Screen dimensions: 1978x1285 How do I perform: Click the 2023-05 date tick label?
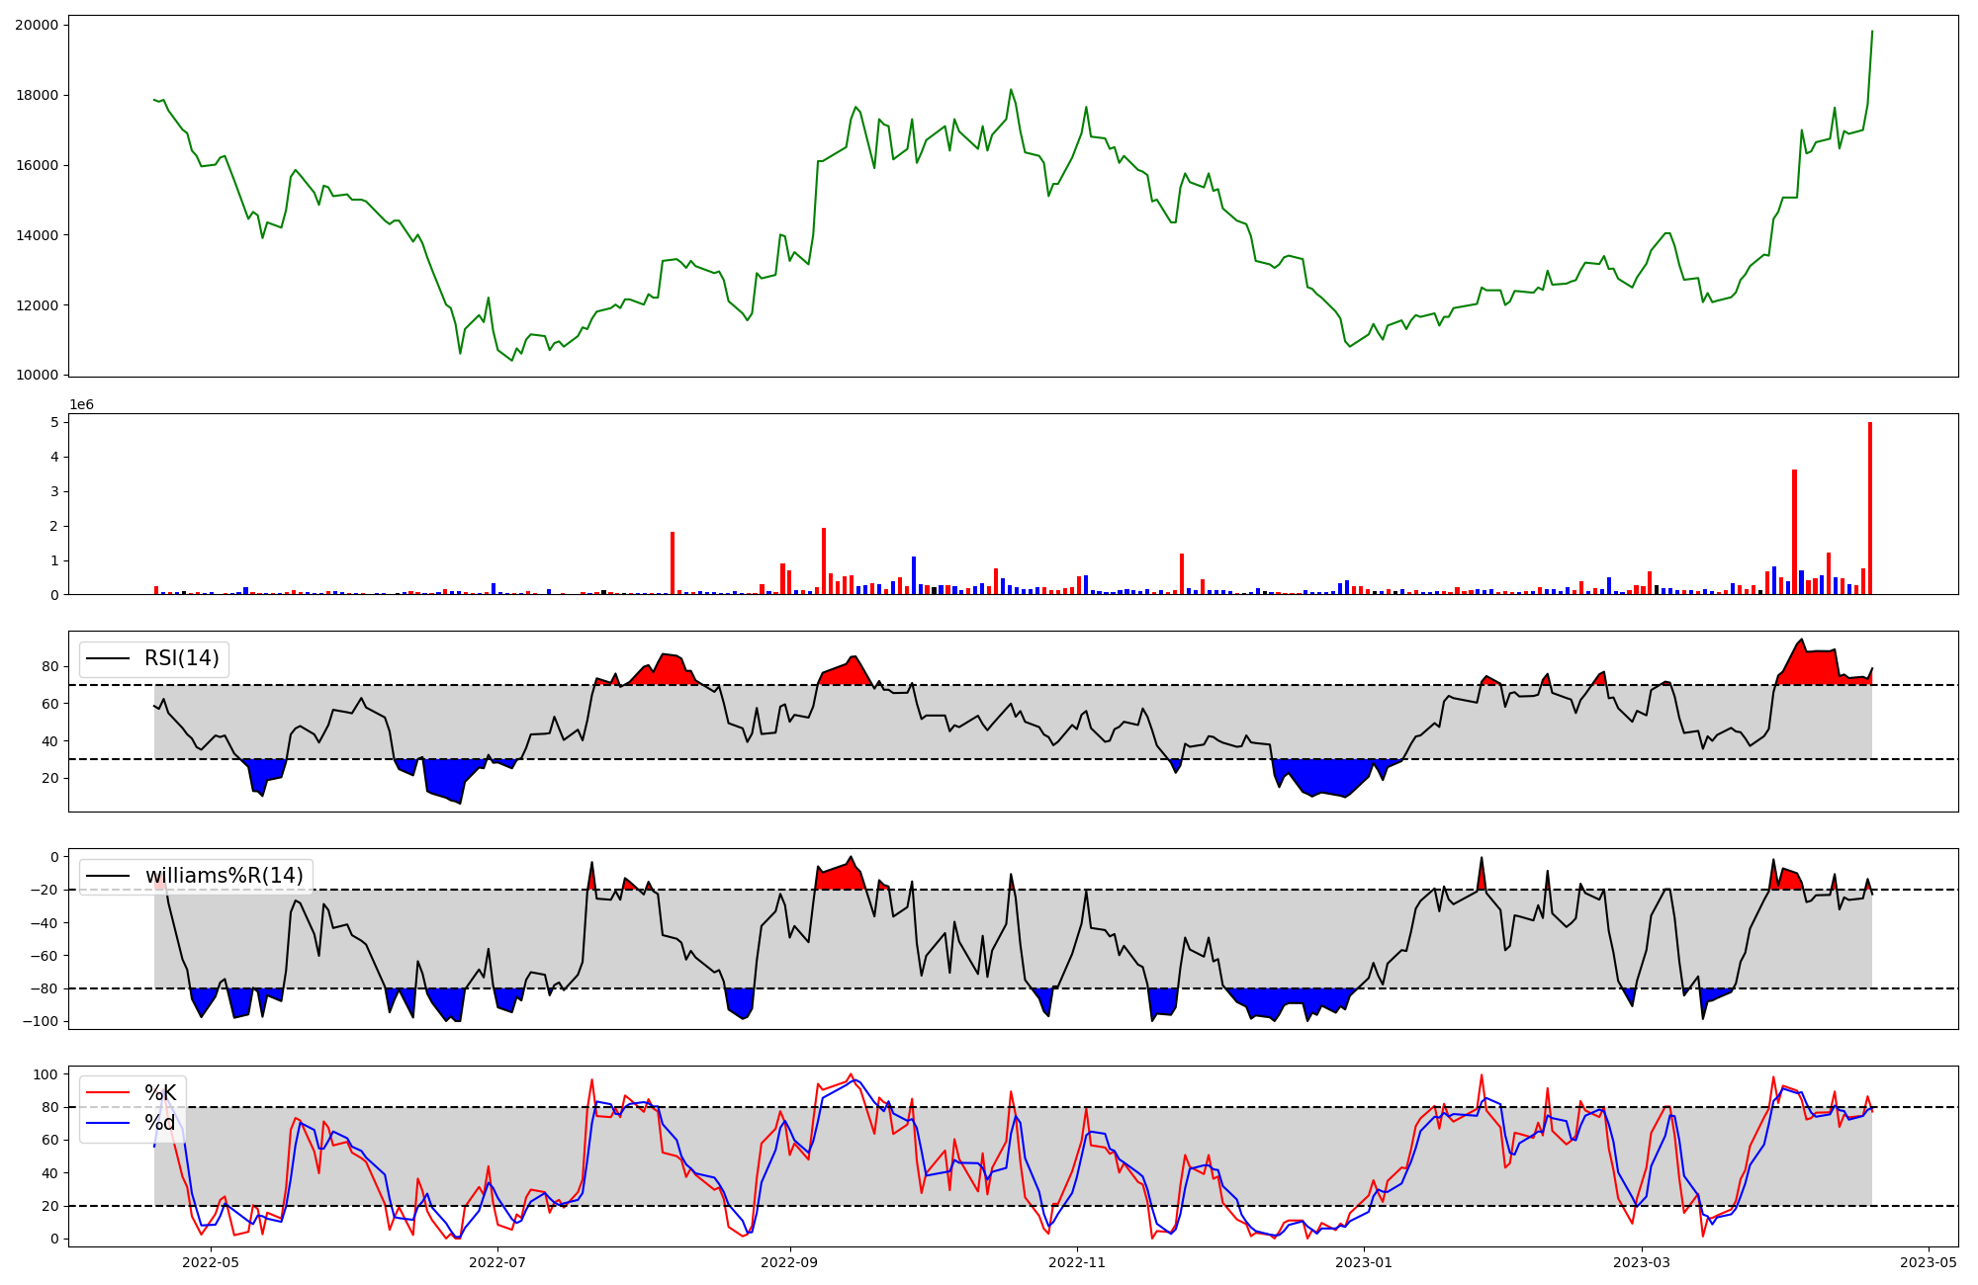pyautogui.click(x=1929, y=1262)
